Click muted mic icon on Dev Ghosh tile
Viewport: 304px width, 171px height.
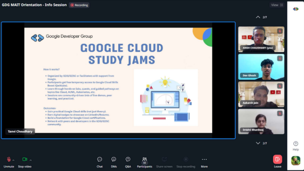pos(280,58)
